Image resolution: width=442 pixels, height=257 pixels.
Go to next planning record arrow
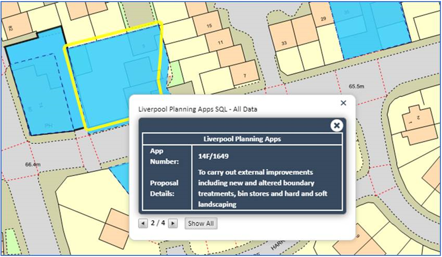click(173, 223)
